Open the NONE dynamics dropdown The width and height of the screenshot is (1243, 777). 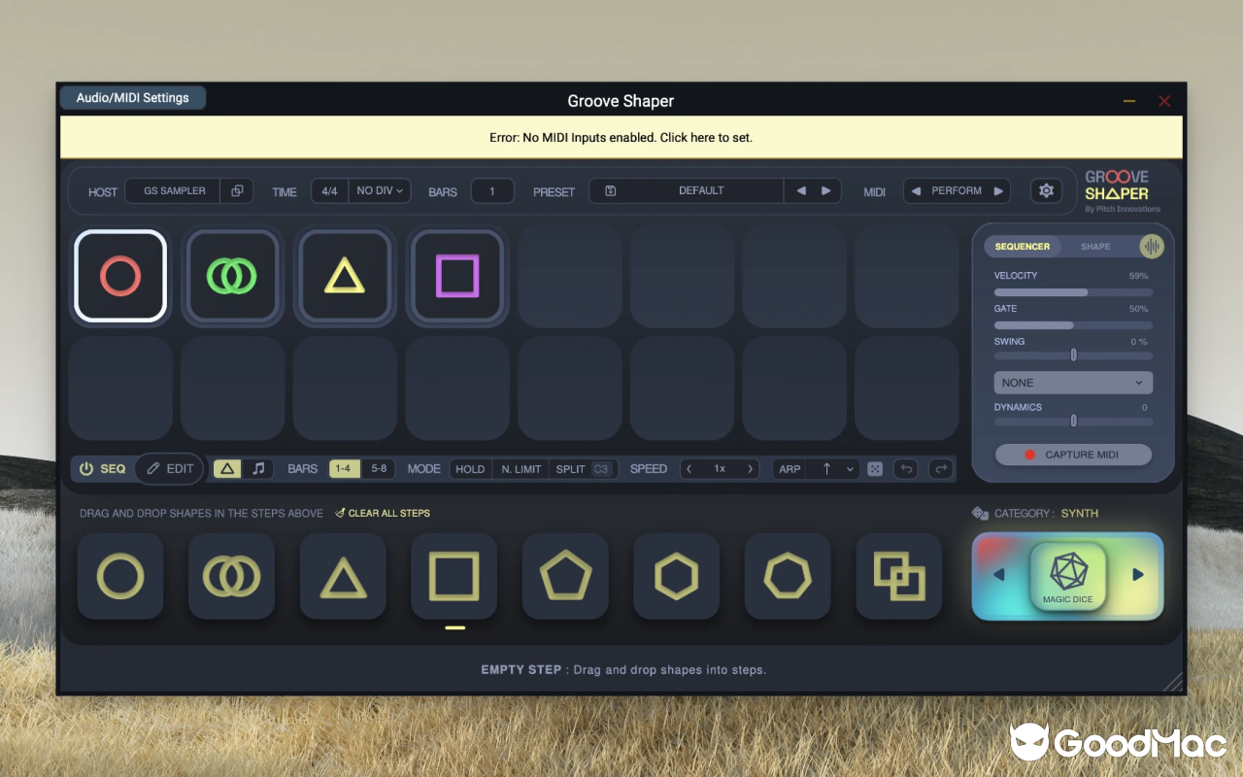click(1072, 383)
